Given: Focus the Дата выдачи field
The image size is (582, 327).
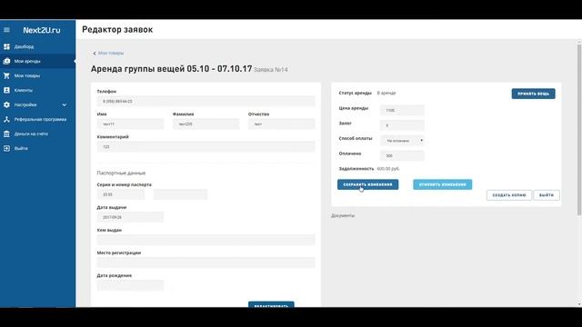Looking at the screenshot, I should pos(130,217).
